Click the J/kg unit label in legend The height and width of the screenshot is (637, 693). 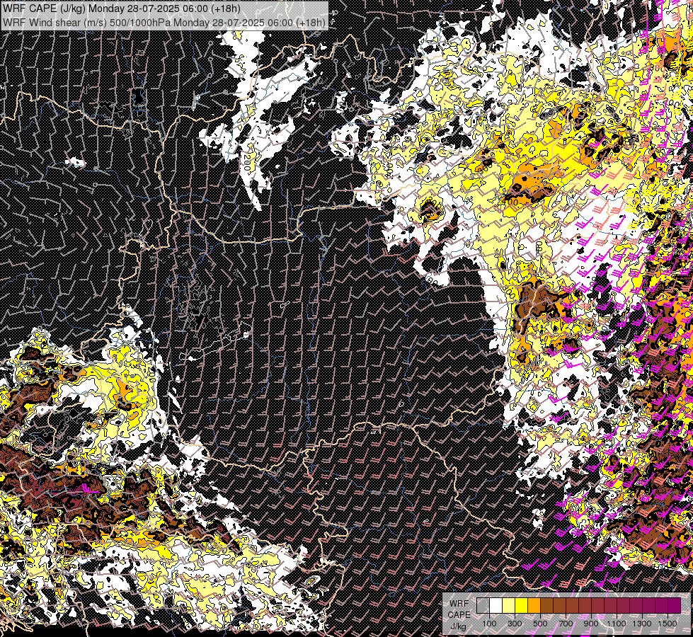pos(458,626)
